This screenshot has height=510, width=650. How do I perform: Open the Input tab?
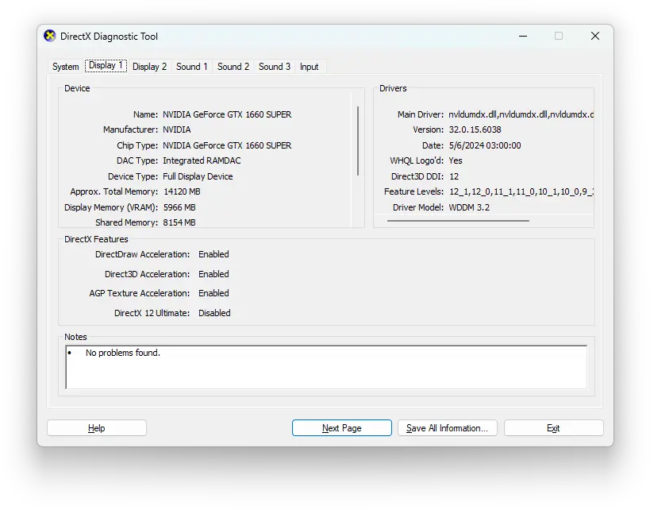click(x=310, y=67)
